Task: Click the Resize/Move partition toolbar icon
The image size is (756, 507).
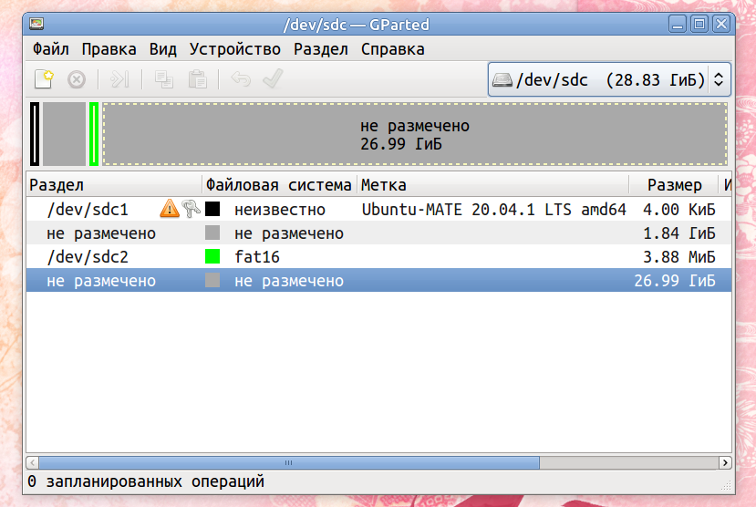Action: pos(119,79)
